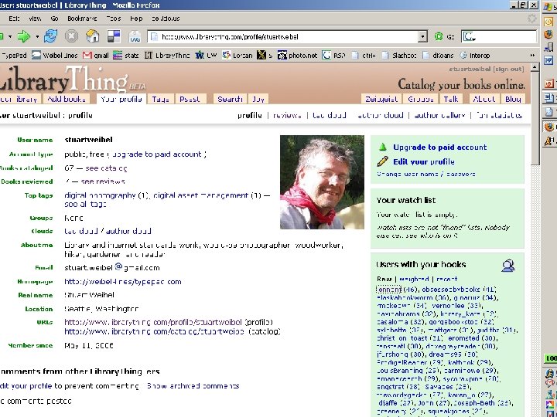Open the Search tab
Screen dimensions: 557x417
pyautogui.click(x=230, y=99)
